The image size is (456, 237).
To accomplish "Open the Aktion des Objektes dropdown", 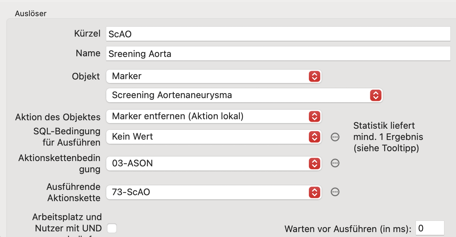I will [x=214, y=116].
